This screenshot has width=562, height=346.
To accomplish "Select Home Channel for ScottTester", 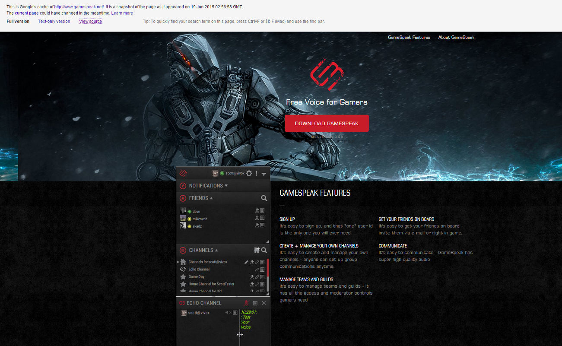I will click(211, 284).
